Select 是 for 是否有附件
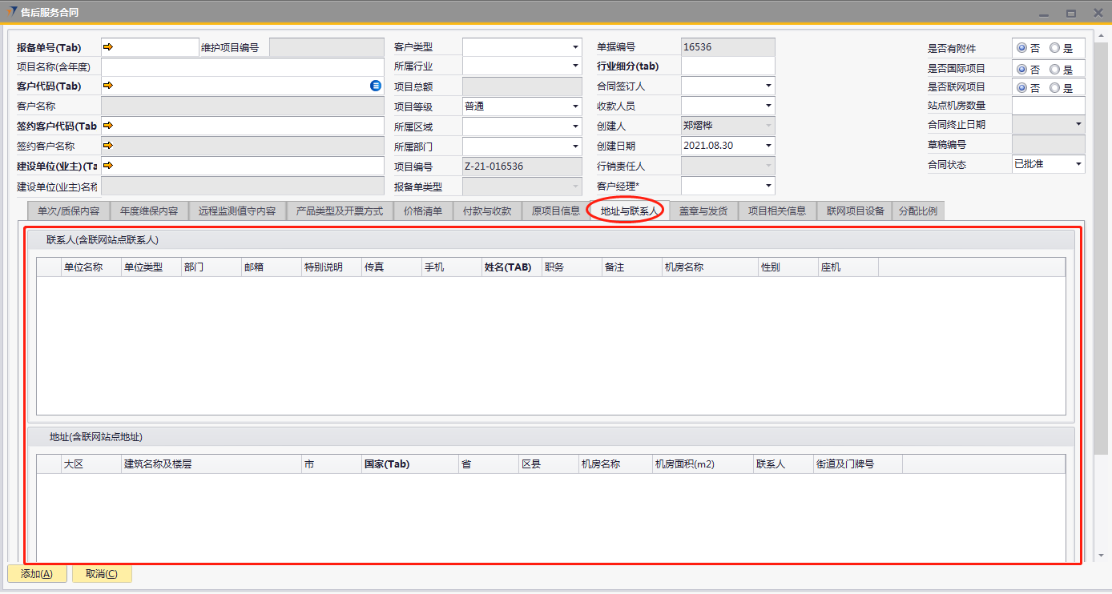This screenshot has width=1112, height=594. [1054, 49]
